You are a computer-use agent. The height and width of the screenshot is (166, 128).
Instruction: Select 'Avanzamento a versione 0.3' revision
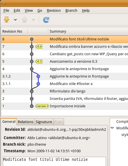(x=65, y=62)
